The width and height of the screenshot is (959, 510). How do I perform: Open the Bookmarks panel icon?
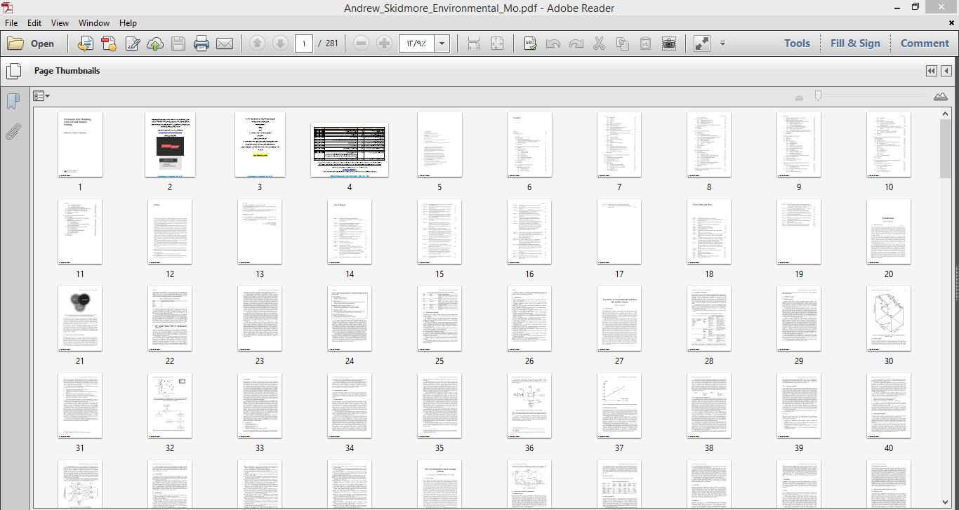13,102
